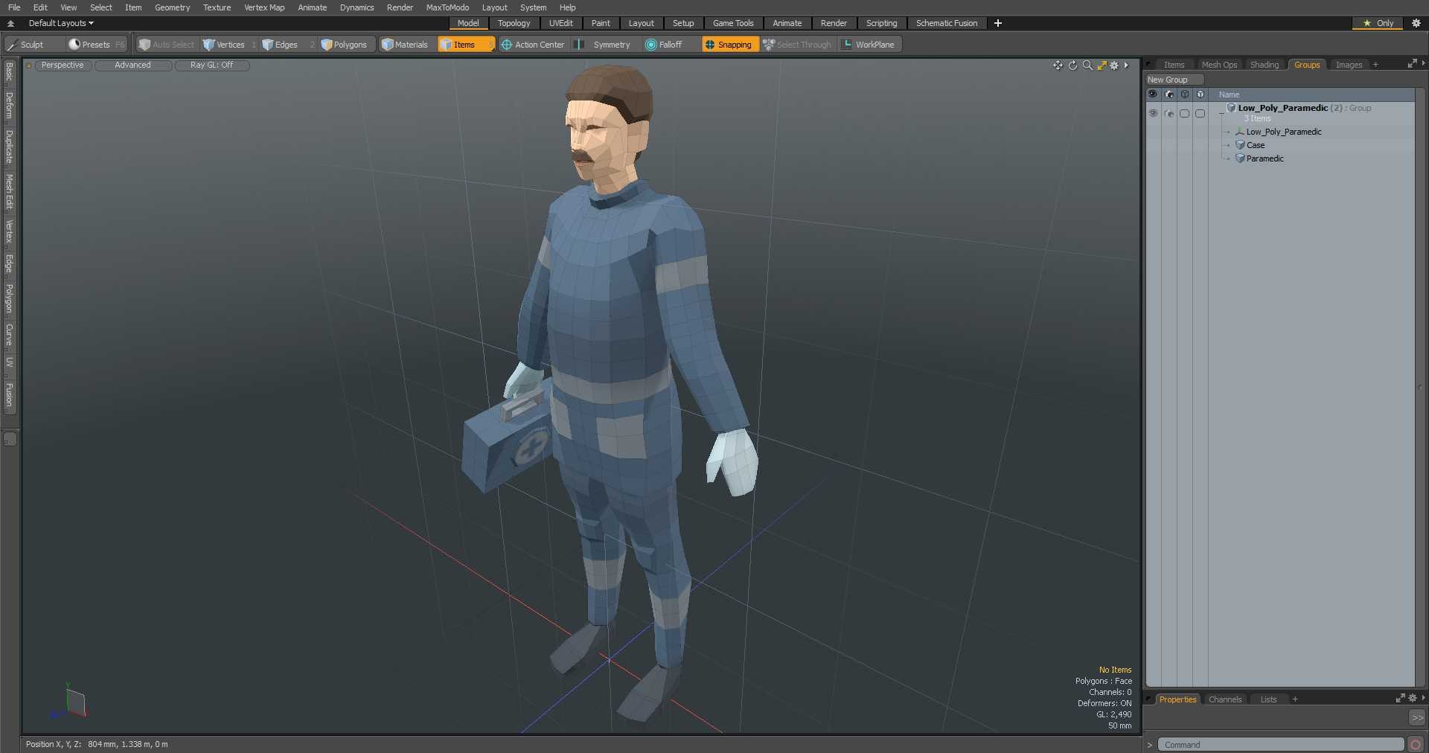Toggle visibility eye for Low_Poly_Paramedic group

point(1153,113)
